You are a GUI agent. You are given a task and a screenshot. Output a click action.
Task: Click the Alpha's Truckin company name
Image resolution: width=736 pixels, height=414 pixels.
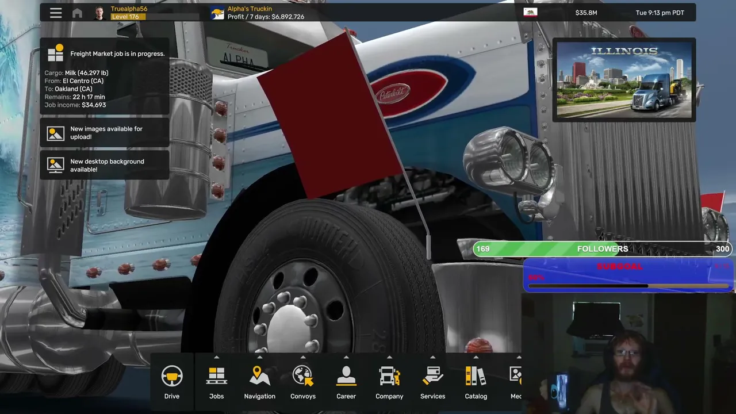[250, 9]
